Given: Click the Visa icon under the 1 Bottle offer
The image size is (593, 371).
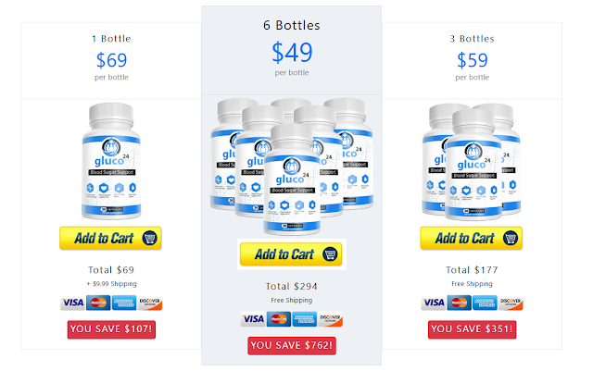Looking at the screenshot, I should click(x=72, y=303).
